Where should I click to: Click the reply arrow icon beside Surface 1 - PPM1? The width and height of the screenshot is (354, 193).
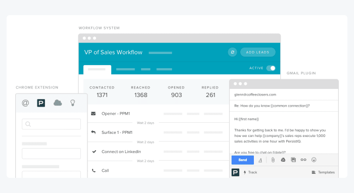pyautogui.click(x=93, y=132)
